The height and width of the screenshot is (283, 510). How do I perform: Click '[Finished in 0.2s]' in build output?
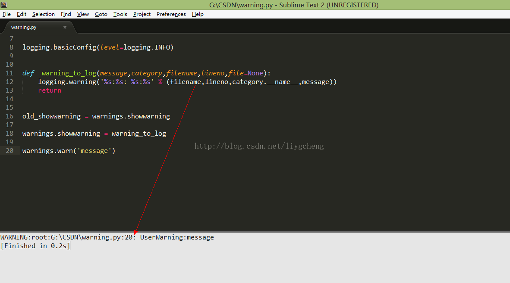(x=35, y=246)
